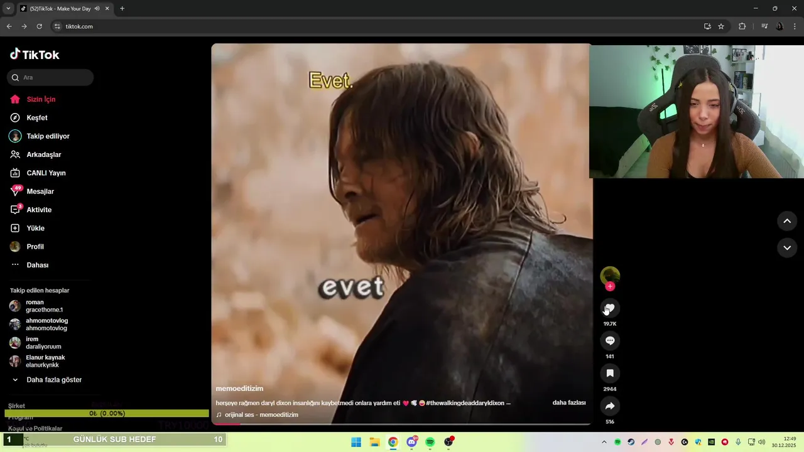The height and width of the screenshot is (452, 804).
Task: Open followed account roman gracethorne.1
Action: point(44,306)
